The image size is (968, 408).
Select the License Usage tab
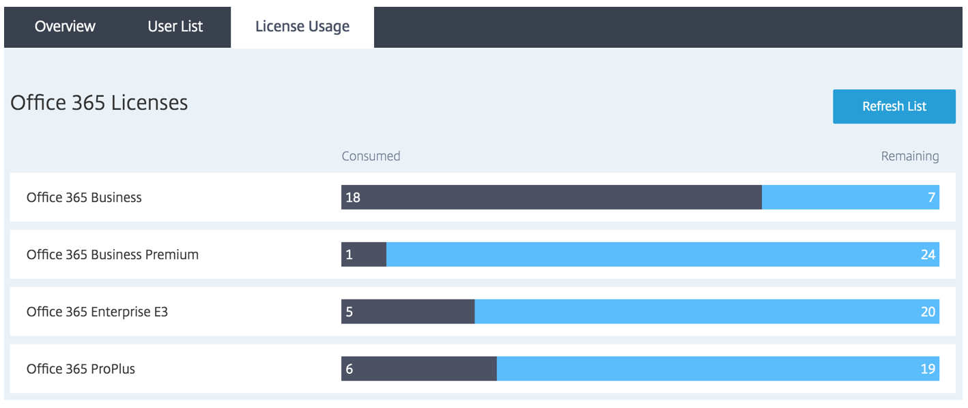[x=302, y=27]
